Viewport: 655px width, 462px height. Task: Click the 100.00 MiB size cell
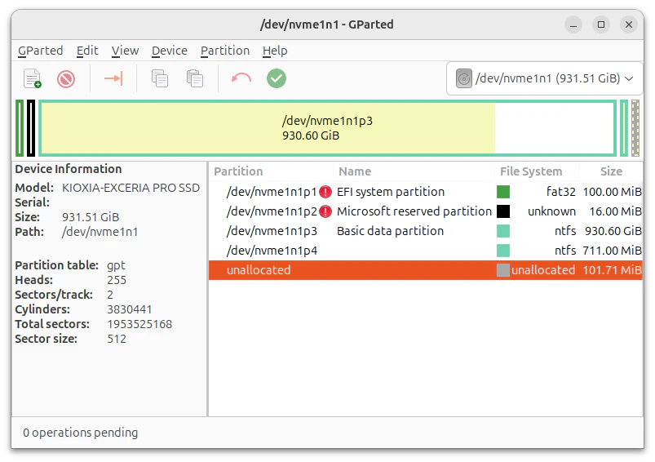(612, 192)
